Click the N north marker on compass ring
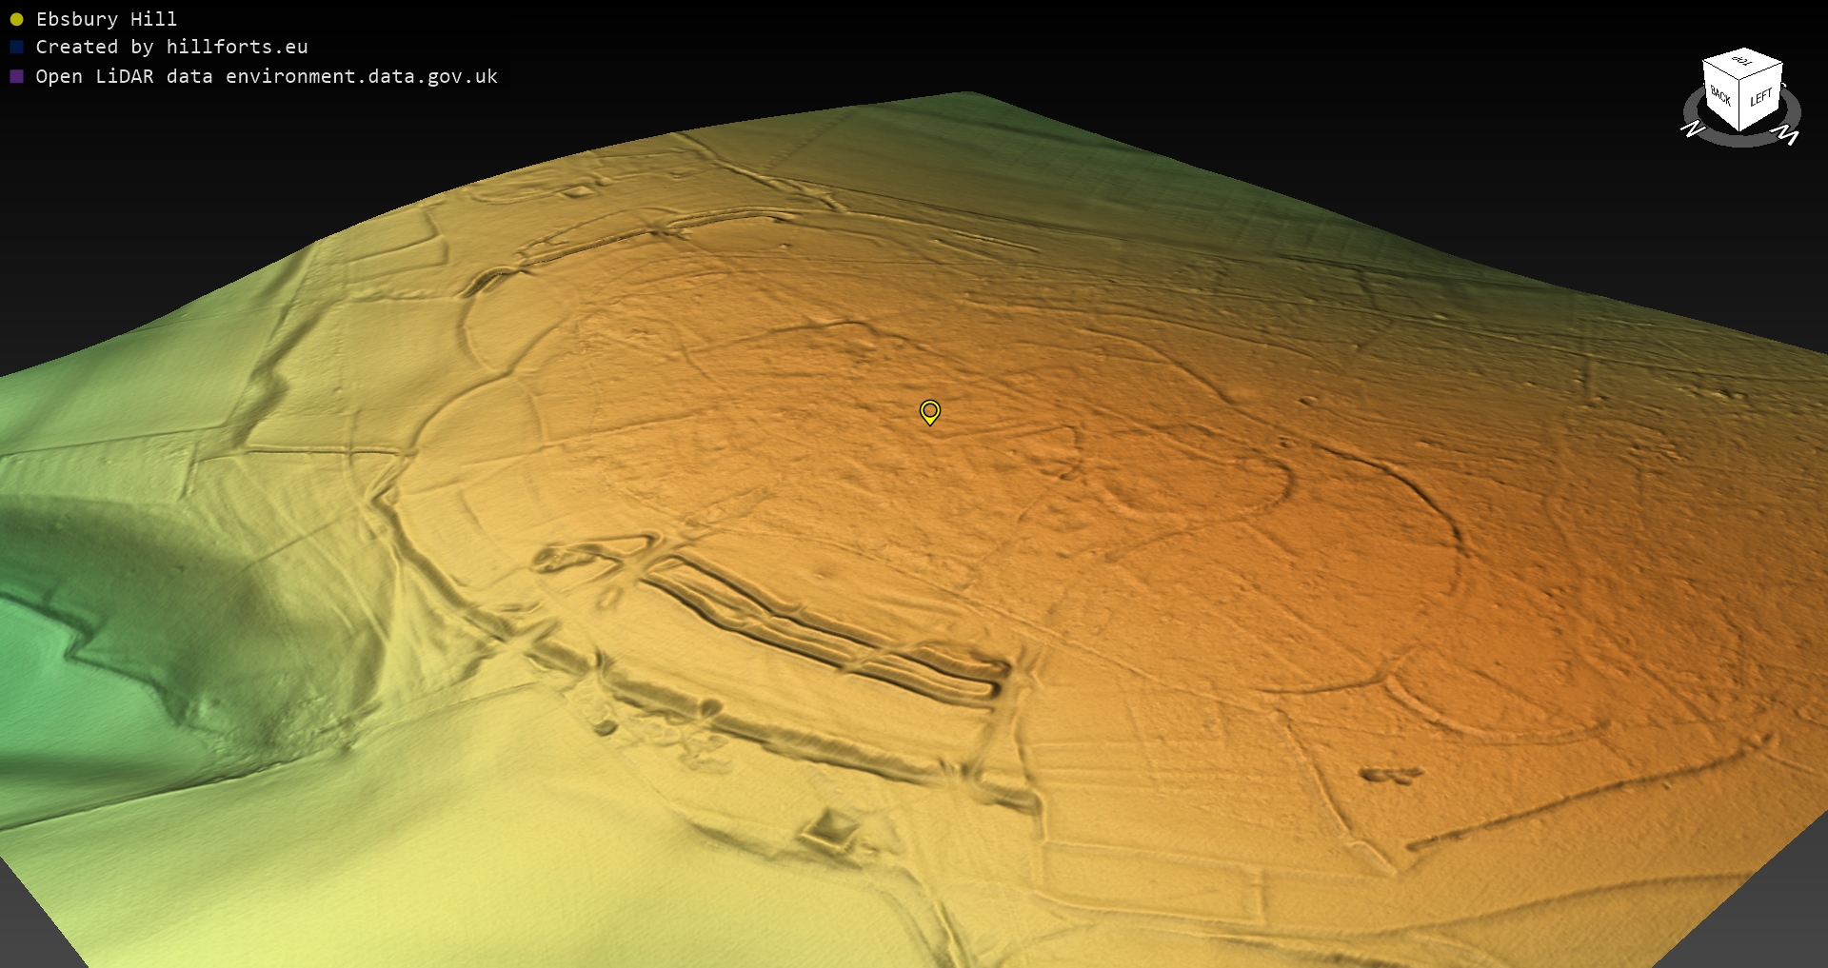 click(x=1691, y=128)
